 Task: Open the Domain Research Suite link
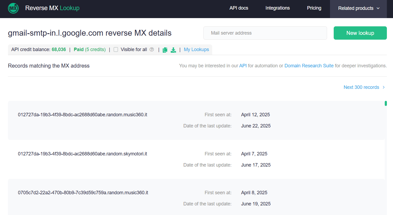pyautogui.click(x=309, y=66)
